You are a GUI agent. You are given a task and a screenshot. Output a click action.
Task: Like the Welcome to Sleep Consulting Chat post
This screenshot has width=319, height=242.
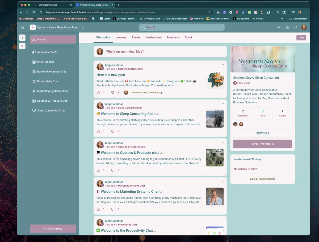pyautogui.click(x=98, y=132)
